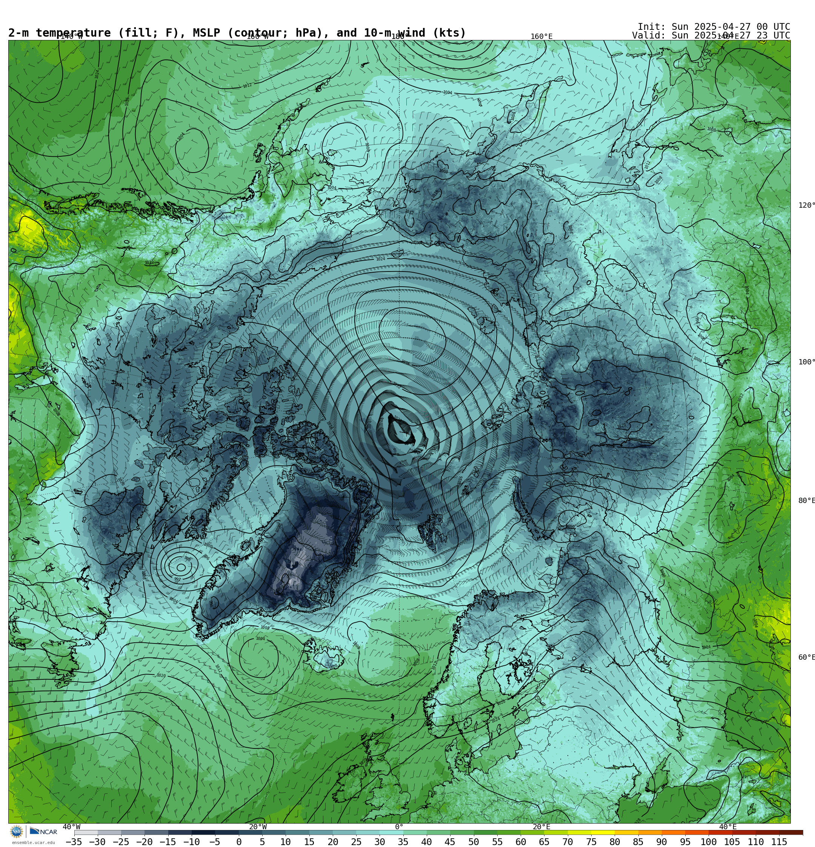Pick the 110 to 115 dark brown colorbar swatch
The image size is (815, 847).
767,832
